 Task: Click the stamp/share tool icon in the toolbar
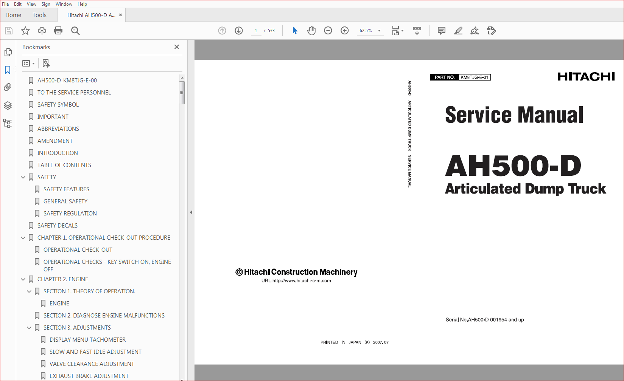[x=491, y=31]
